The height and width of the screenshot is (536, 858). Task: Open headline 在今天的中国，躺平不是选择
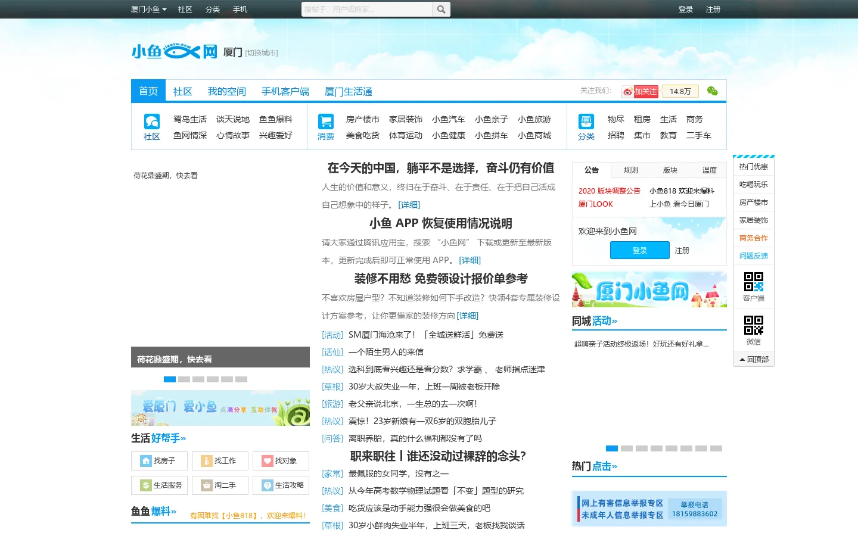[x=441, y=168]
